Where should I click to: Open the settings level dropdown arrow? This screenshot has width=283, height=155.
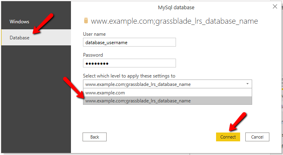pos(247,84)
